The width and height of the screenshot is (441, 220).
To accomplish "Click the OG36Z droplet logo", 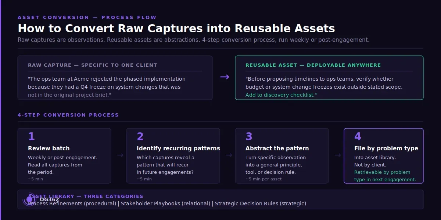I will tap(29, 199).
